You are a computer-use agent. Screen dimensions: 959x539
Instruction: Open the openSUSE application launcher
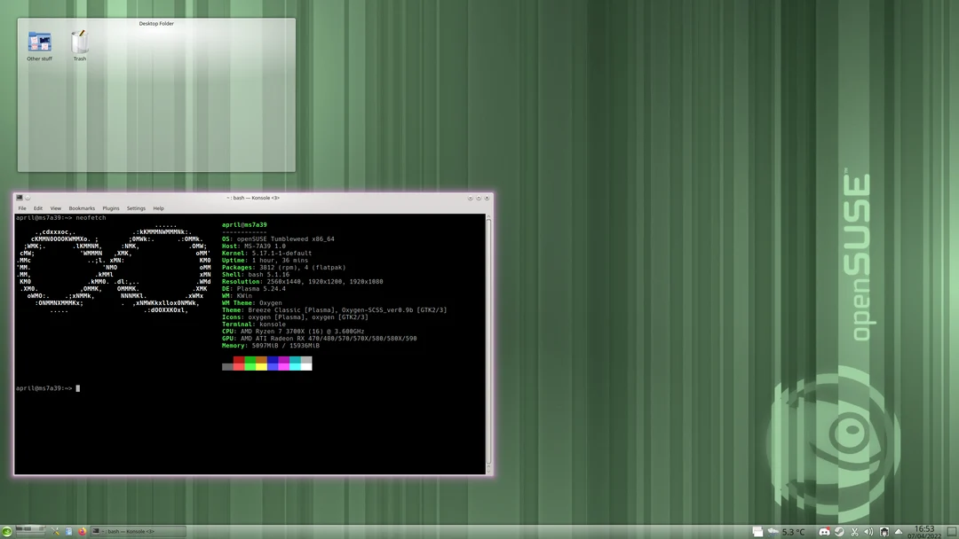(x=7, y=531)
